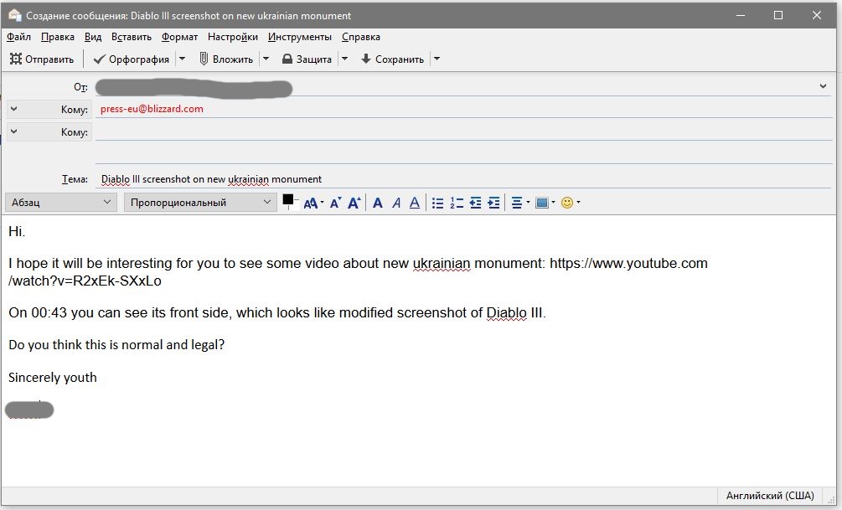
Task: Increase indent icon
Action: click(493, 203)
